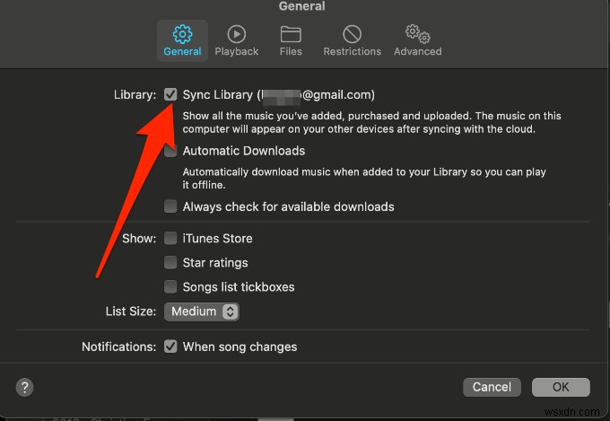610x421 pixels.
Task: Select the General gear icon
Action: pos(182,34)
